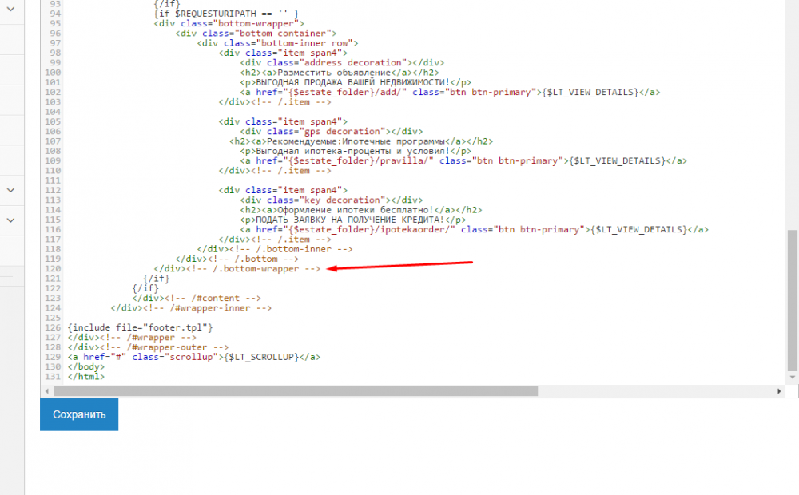
Task: Click the scrollup anchor code line
Action: (195, 357)
